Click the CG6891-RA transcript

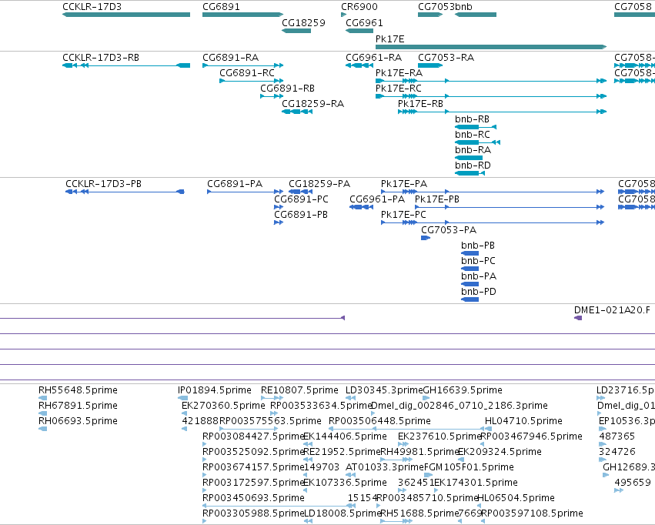tap(242, 65)
